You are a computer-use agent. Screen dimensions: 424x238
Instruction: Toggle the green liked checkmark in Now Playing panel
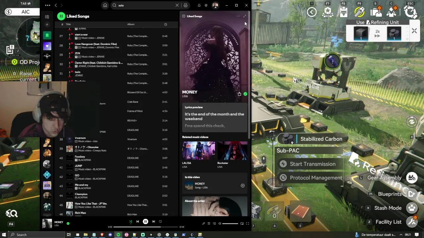(x=245, y=94)
